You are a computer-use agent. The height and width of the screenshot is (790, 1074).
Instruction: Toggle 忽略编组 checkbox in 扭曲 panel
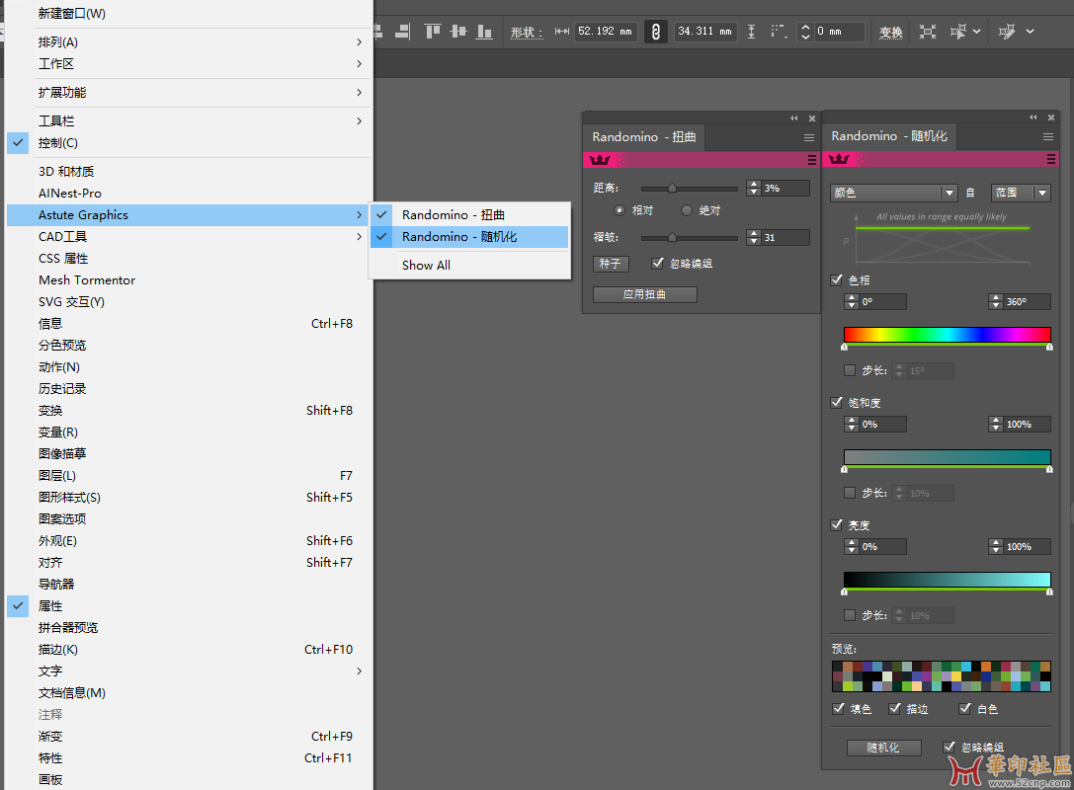pyautogui.click(x=658, y=263)
